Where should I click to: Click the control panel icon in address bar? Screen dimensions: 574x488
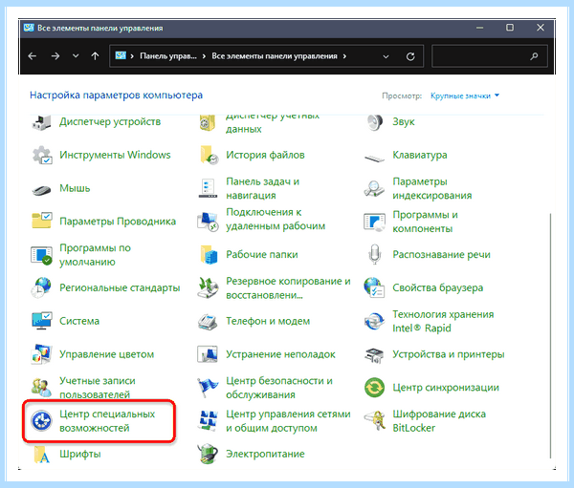click(121, 55)
